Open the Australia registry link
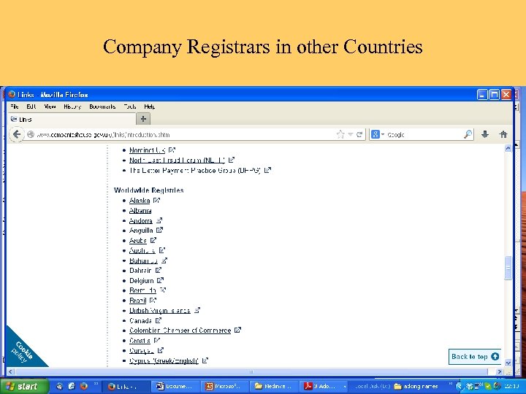The image size is (526, 394). [142, 250]
